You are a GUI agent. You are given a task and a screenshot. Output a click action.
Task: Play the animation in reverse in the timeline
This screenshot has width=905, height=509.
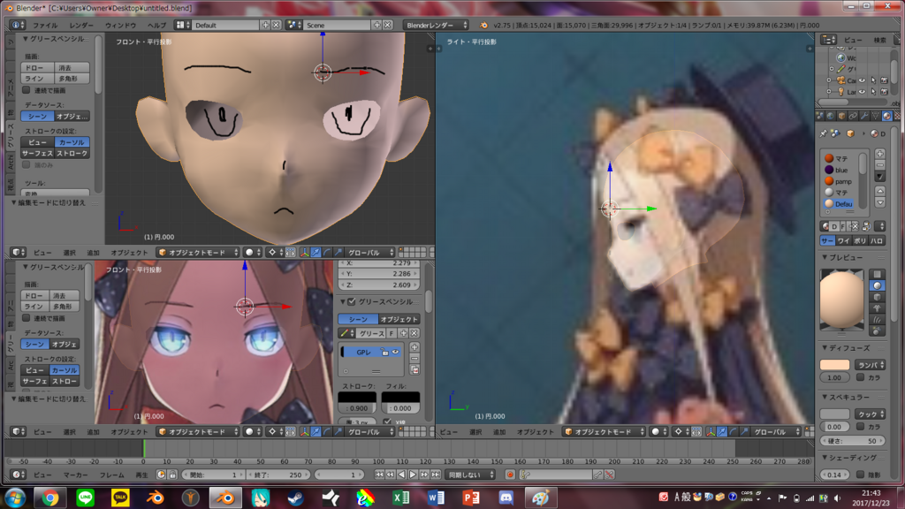pos(402,475)
